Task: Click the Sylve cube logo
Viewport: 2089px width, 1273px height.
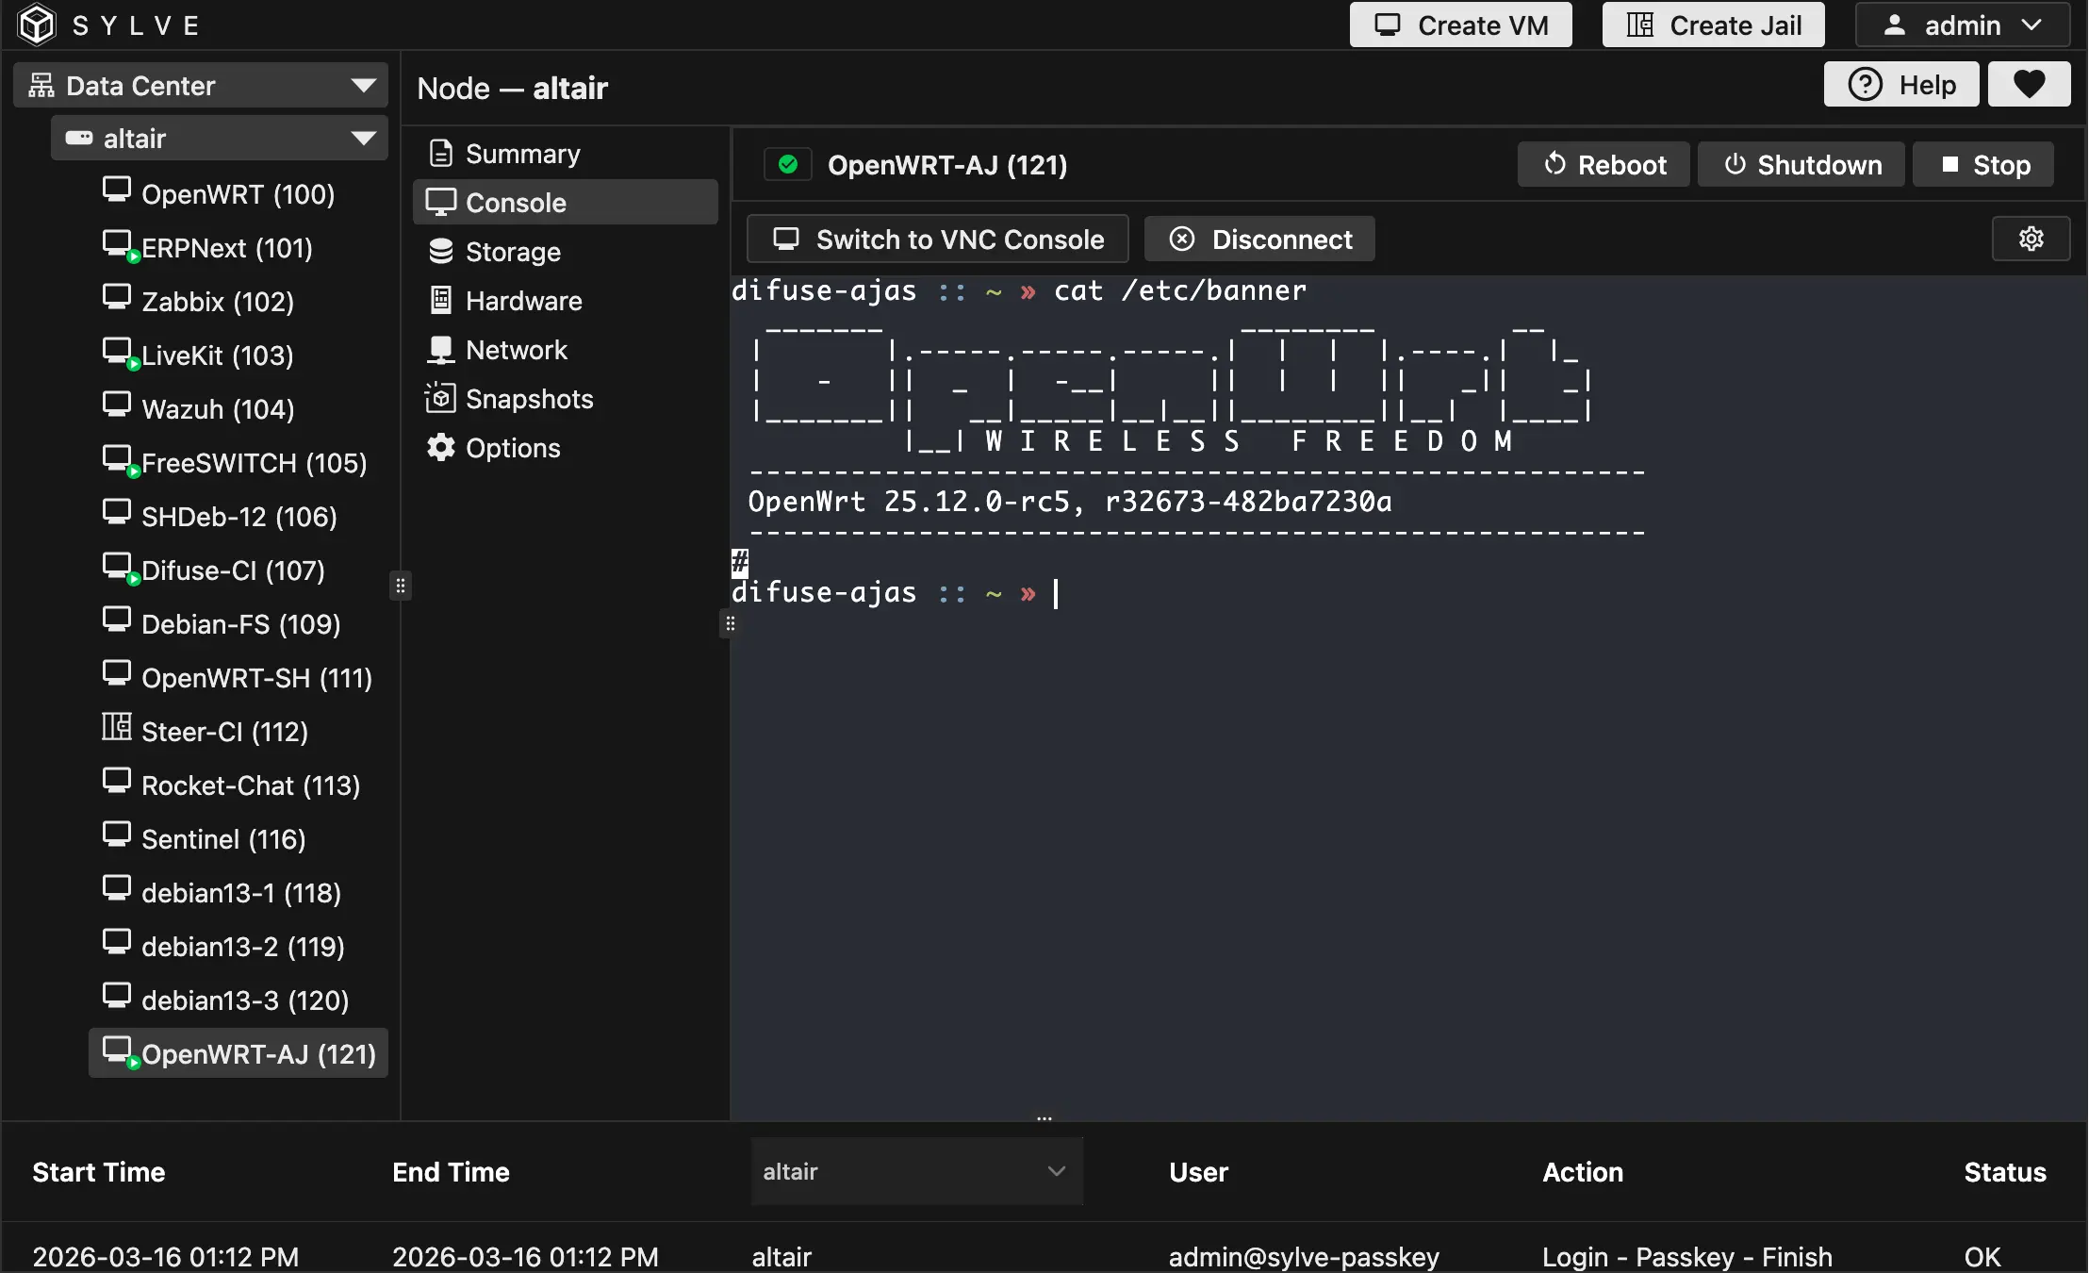Action: click(37, 25)
